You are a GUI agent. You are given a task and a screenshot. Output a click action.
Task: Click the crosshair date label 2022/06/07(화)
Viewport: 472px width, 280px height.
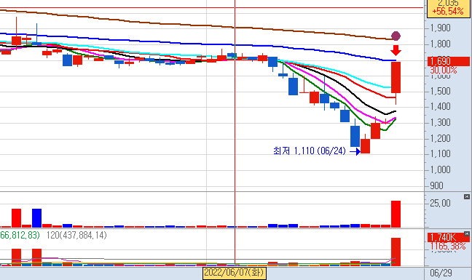(235, 273)
